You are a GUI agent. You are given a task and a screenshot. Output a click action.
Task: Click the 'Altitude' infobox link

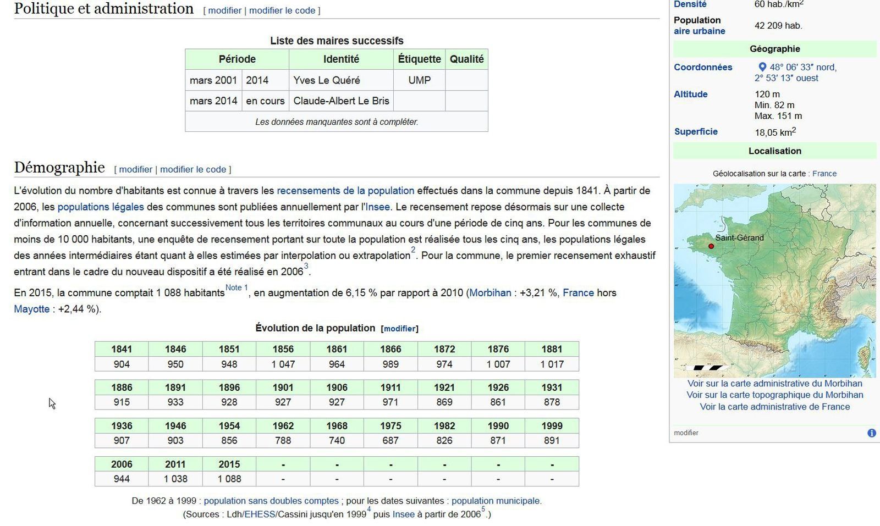[x=691, y=94]
